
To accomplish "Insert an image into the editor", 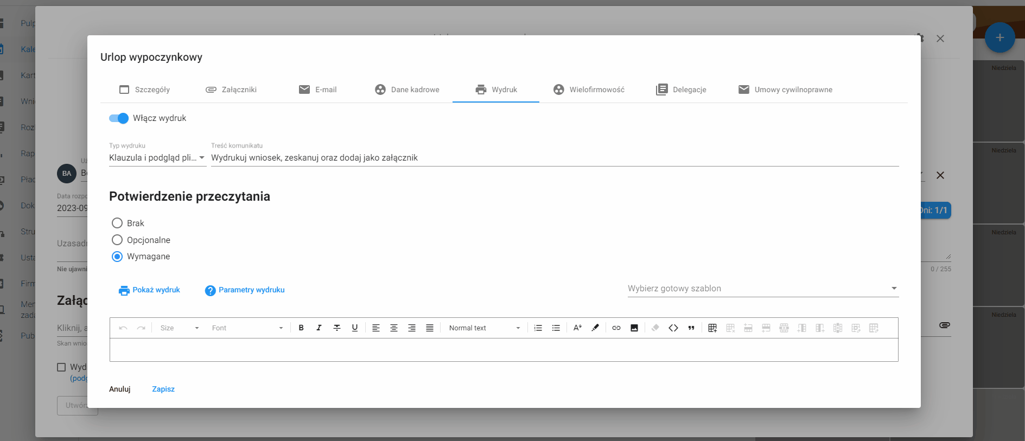I will [634, 328].
